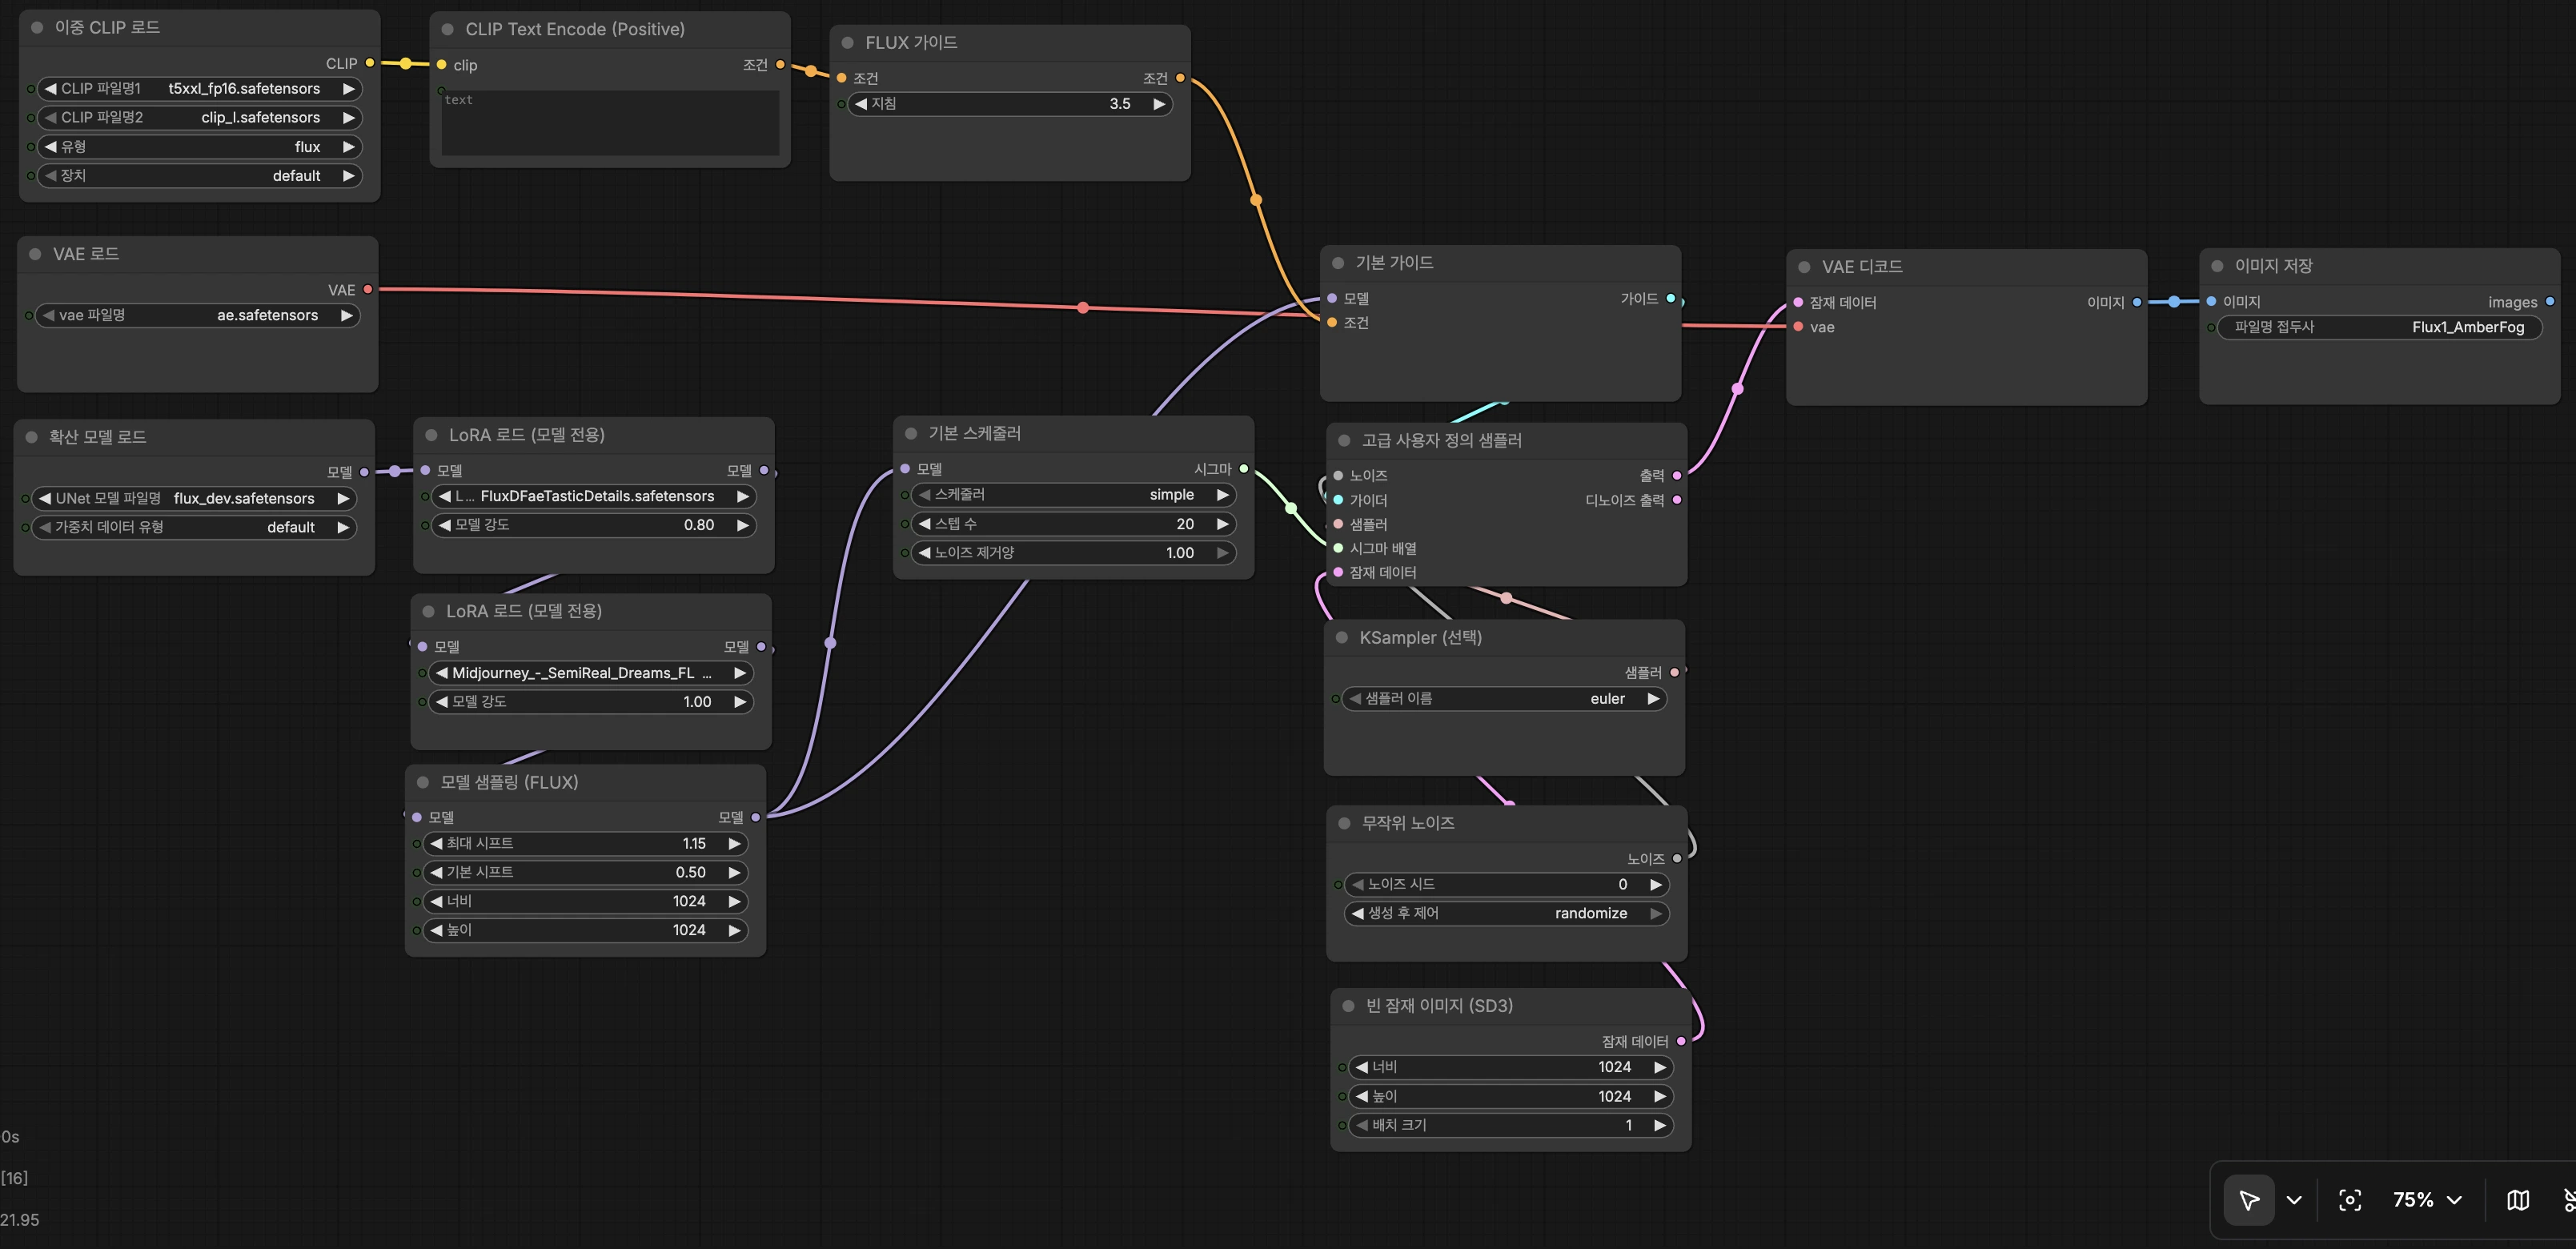Click the [16] status text

14,1178
